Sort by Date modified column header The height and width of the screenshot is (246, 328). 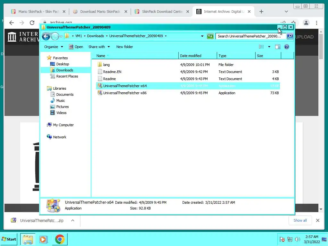pos(198,56)
